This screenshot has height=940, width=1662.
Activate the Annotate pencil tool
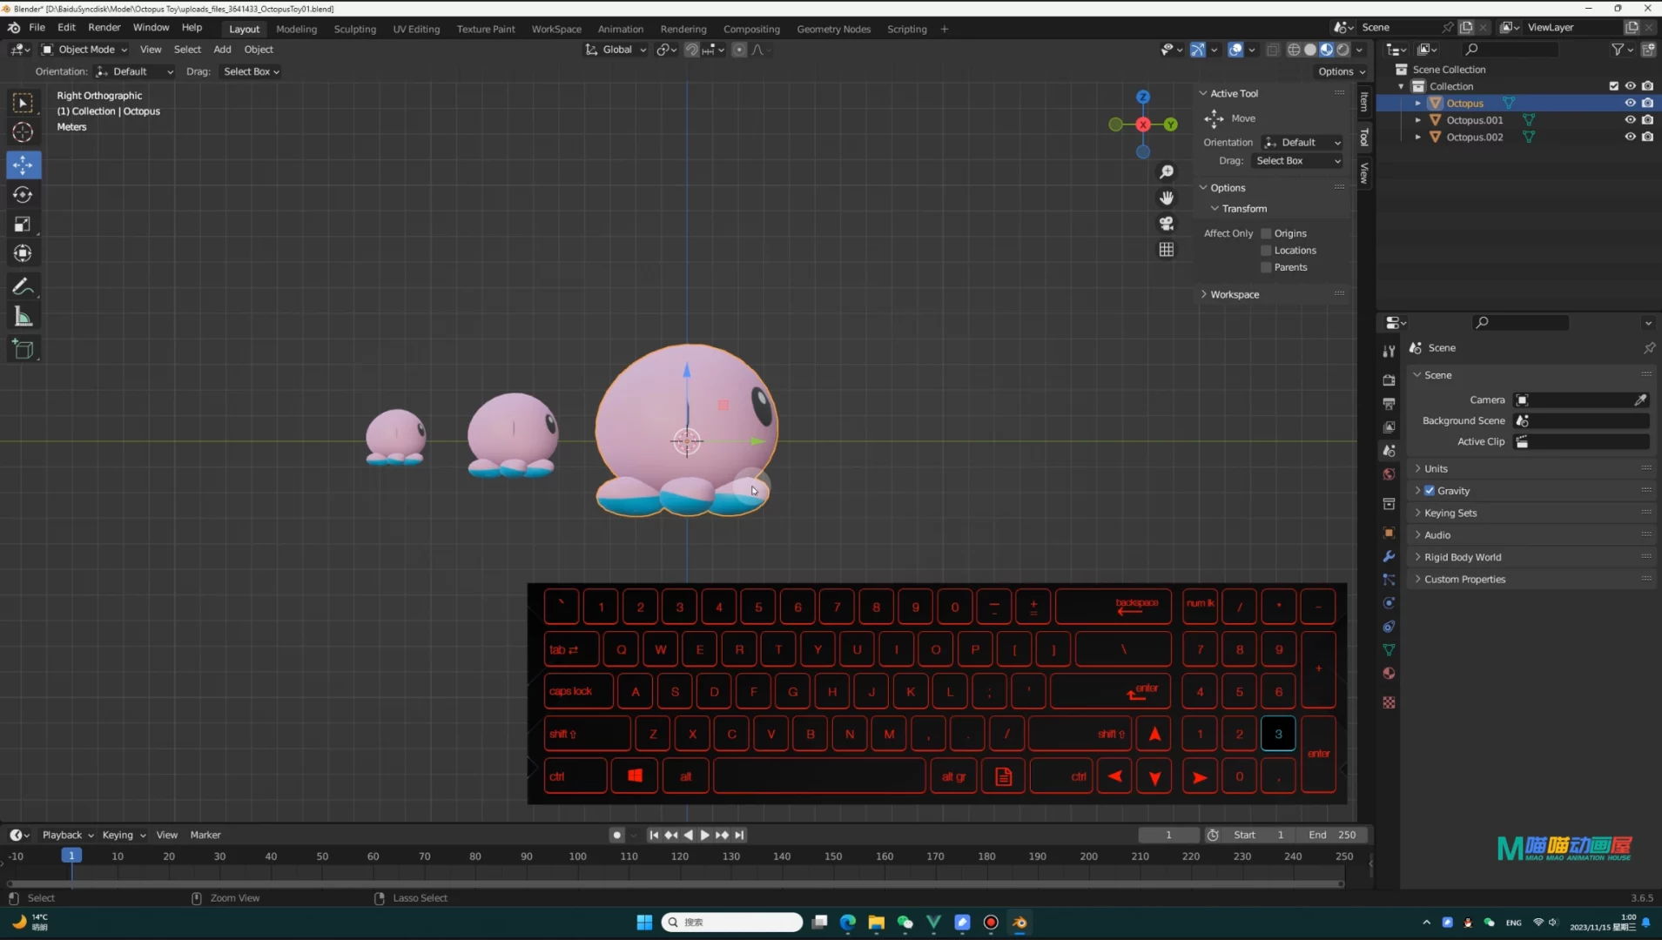(x=24, y=286)
